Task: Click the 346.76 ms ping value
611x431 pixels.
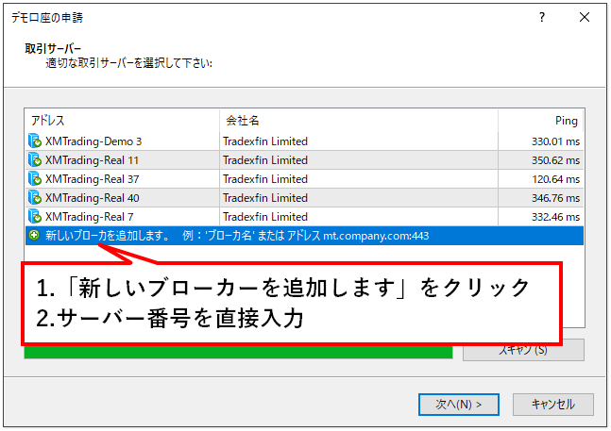Action: [555, 198]
